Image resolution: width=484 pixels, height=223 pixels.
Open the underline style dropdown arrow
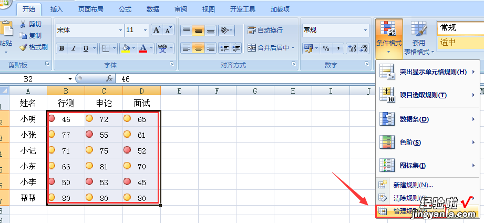click(94, 48)
